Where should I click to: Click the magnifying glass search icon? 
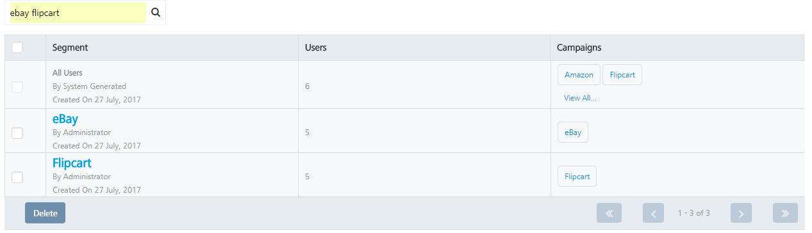click(x=156, y=12)
